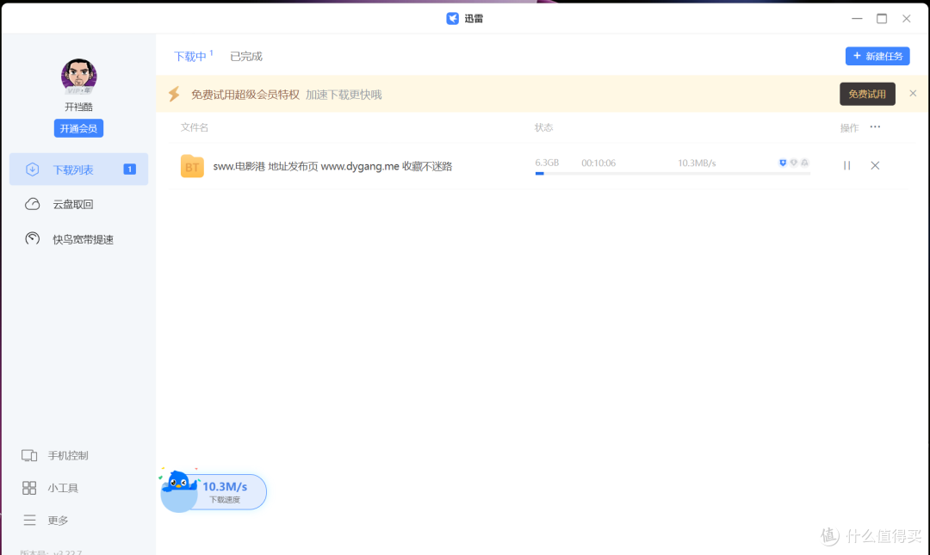Viewport: 930px width, 555px height.
Task: Open the three-dot options next to 操作
Action: click(x=875, y=126)
